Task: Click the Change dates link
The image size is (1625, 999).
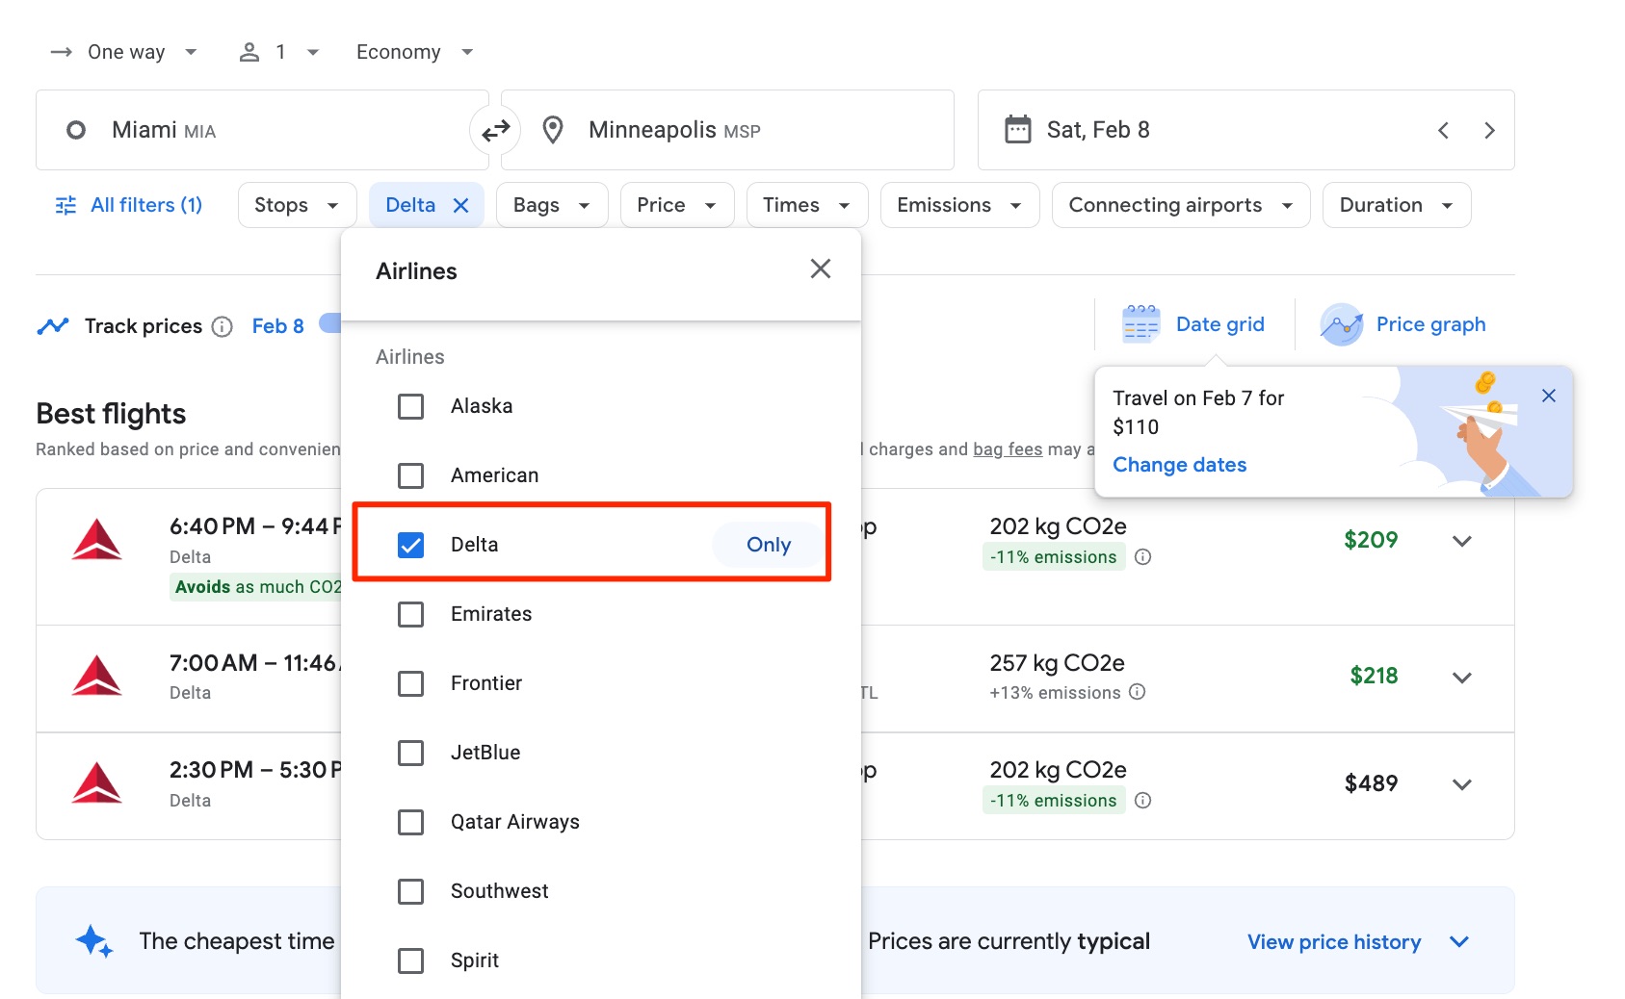Action: [1179, 465]
